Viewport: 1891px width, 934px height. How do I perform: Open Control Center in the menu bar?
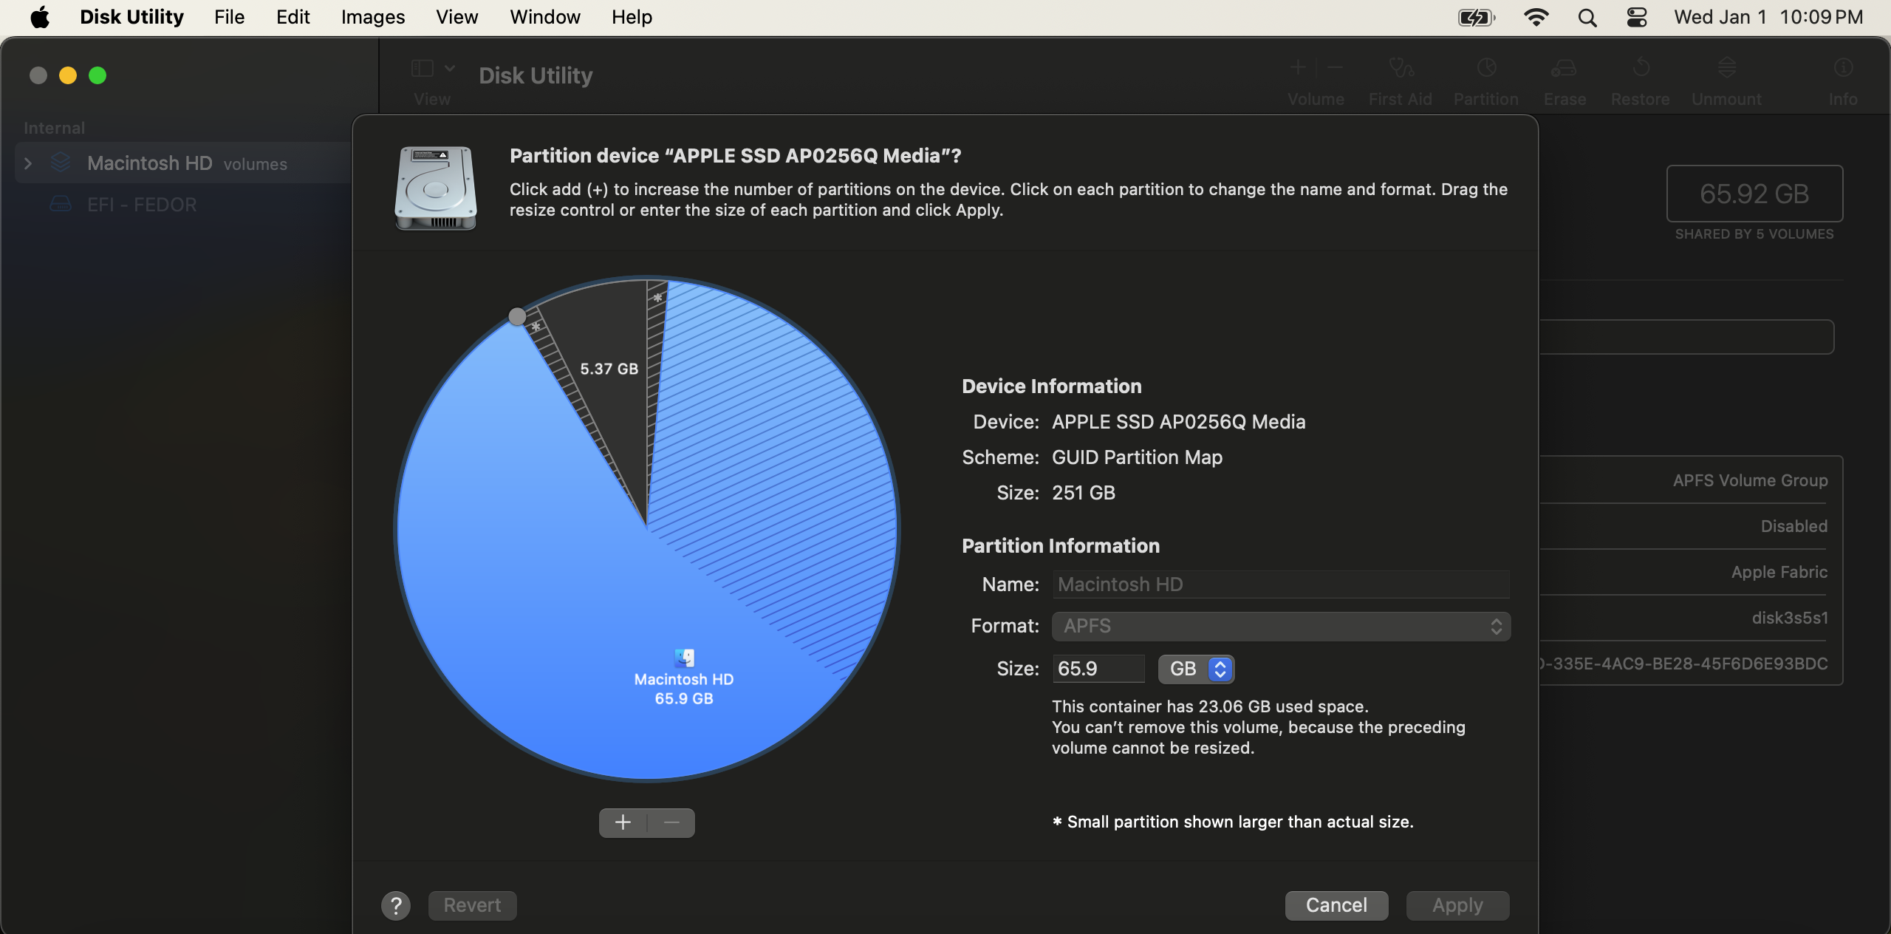(1637, 17)
